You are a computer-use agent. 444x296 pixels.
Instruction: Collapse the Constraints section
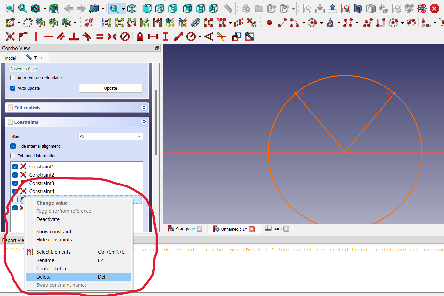(x=144, y=122)
